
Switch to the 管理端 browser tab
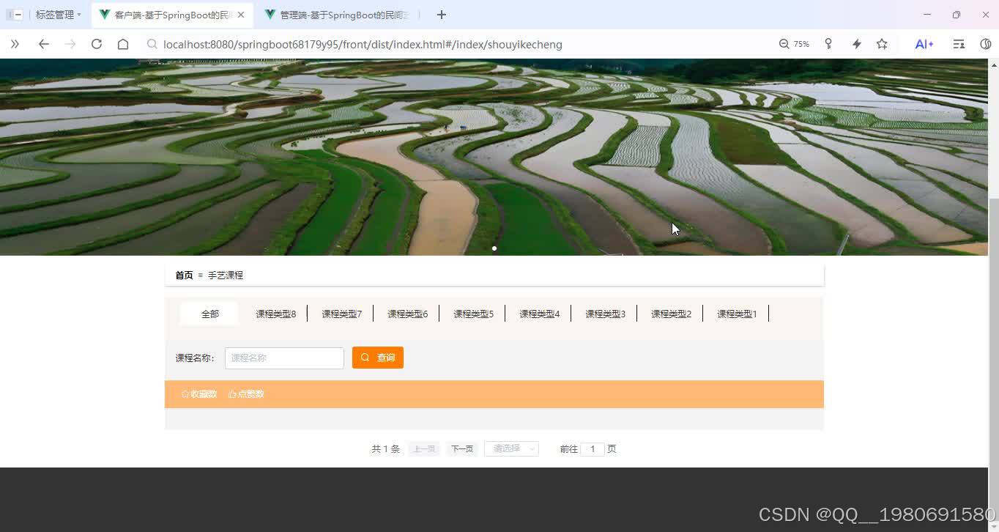point(337,15)
